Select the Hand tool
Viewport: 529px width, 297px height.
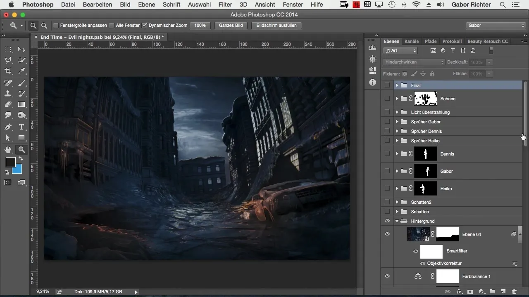tap(8, 150)
